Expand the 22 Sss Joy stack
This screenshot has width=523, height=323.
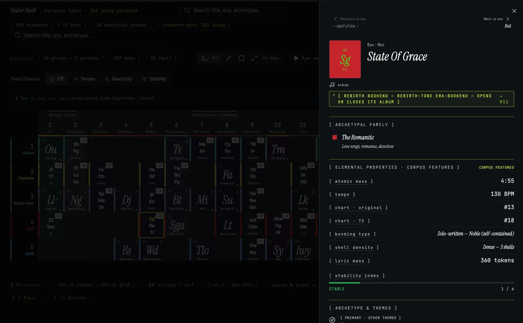click(51, 225)
